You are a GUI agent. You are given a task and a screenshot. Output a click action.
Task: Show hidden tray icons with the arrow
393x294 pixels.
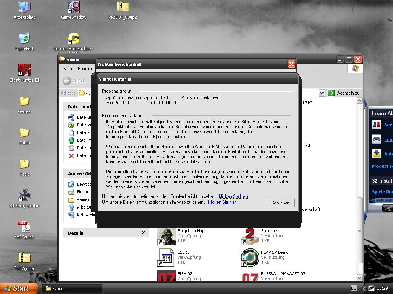pos(364,288)
